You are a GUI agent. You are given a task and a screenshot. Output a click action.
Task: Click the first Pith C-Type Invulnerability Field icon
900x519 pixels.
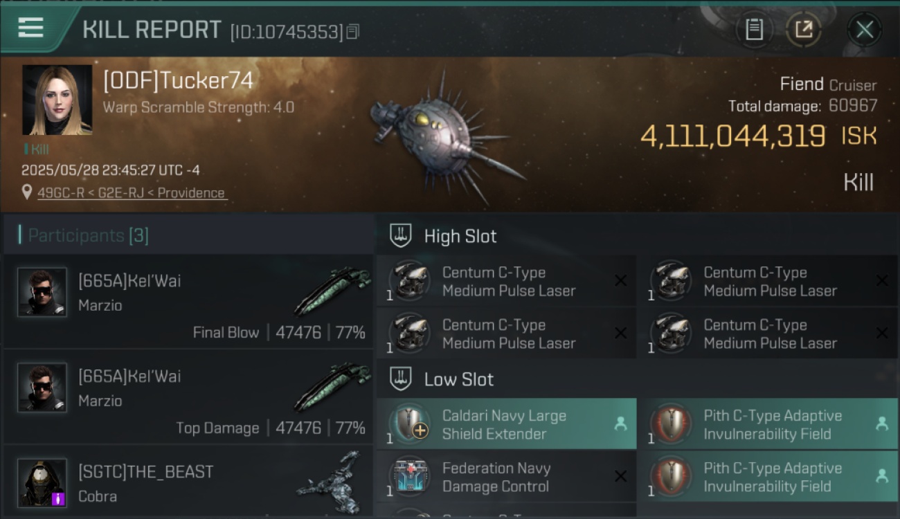point(671,424)
